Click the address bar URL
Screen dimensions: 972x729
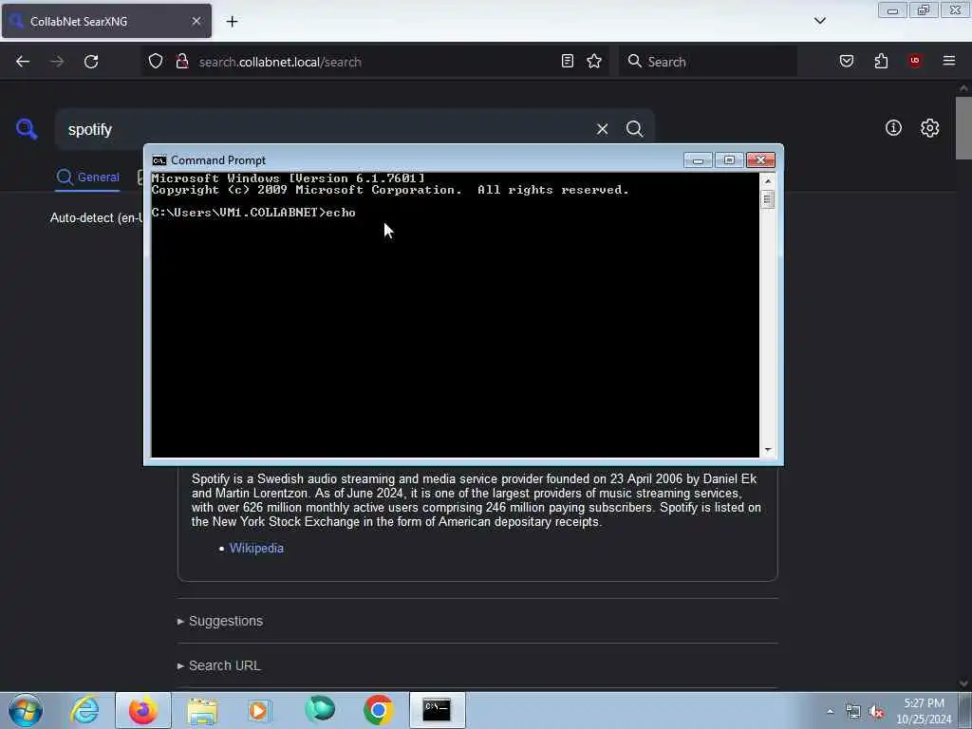tap(280, 62)
